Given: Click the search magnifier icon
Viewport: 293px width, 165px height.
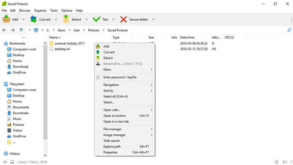Looking at the screenshot, I should point(289,30).
